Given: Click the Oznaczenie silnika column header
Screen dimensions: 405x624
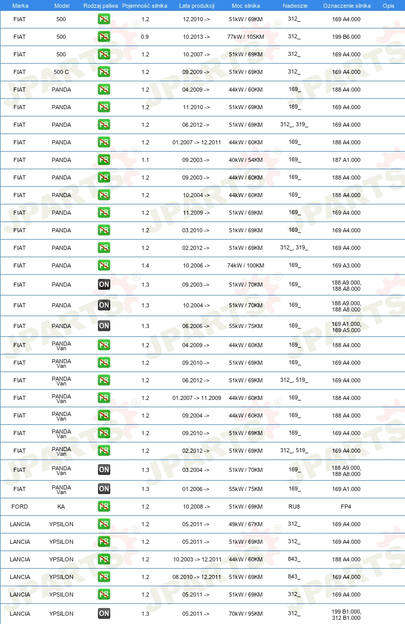Looking at the screenshot, I should pos(346,6).
